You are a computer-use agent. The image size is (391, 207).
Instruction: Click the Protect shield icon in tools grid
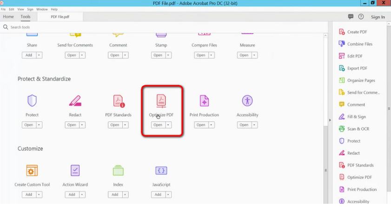32,100
